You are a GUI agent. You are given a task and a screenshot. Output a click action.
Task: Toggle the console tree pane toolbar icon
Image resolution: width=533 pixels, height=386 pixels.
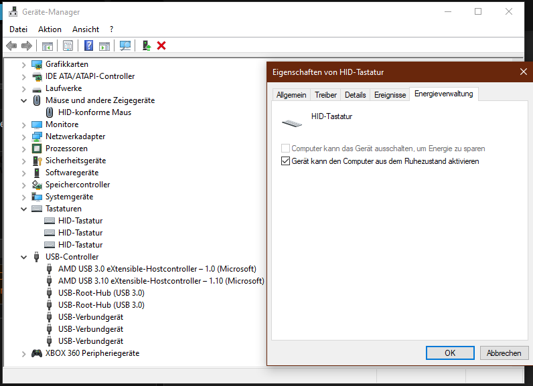48,46
